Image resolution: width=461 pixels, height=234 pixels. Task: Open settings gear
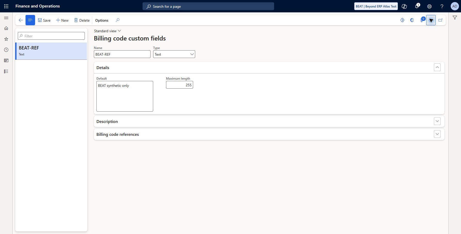(429, 6)
